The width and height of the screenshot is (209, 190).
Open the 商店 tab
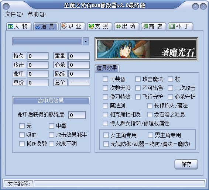coord(153,26)
